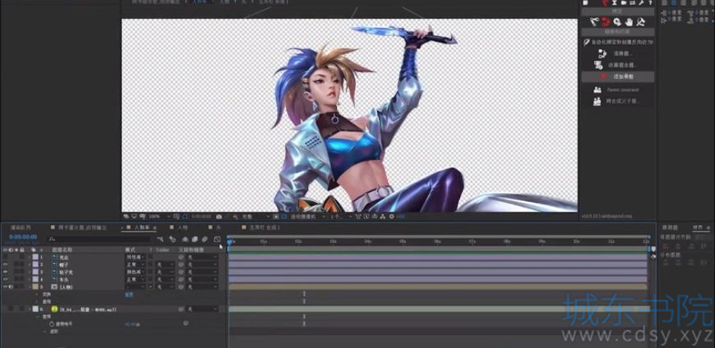The width and height of the screenshot is (715, 348).
Task: Click the shy layers icon in timeline header
Action: [x=185, y=239]
